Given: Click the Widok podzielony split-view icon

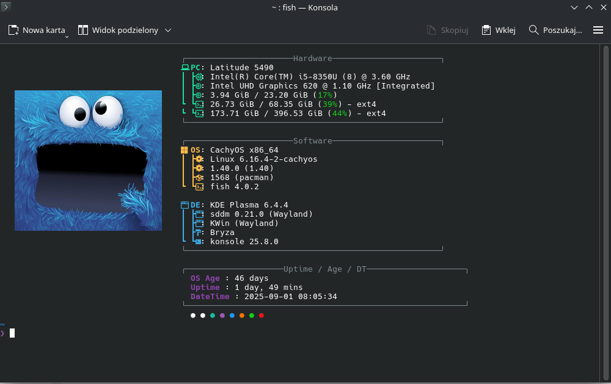Looking at the screenshot, I should 83,30.
